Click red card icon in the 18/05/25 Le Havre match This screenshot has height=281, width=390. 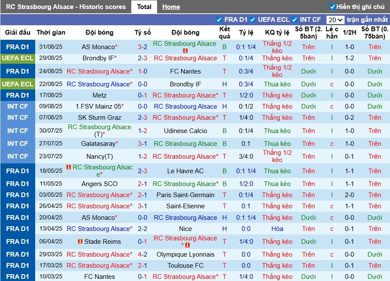(69, 167)
